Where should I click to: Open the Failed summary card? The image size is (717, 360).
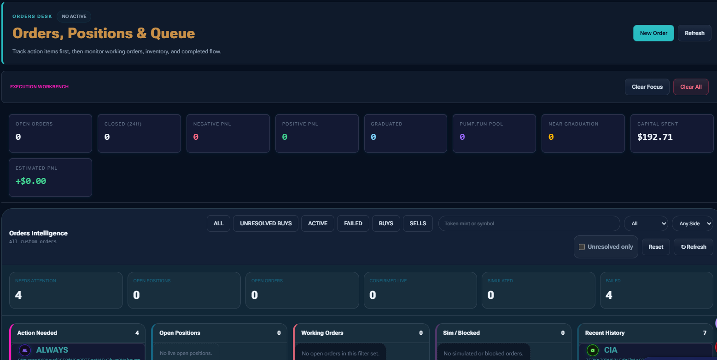click(657, 290)
